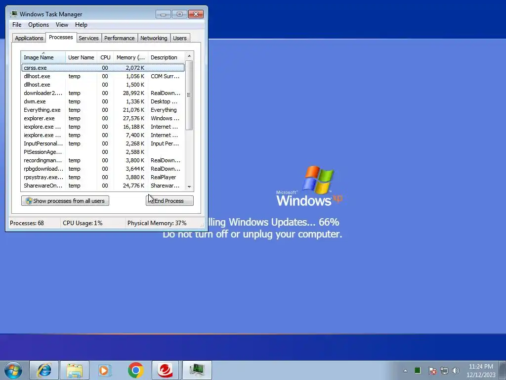Select iexplore.exe row using 16,188 K

pos(103,127)
